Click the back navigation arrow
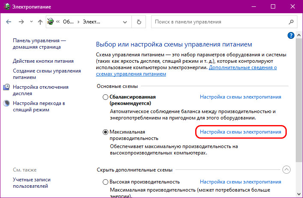Screen dimensions: 303x198 [x=9, y=21]
